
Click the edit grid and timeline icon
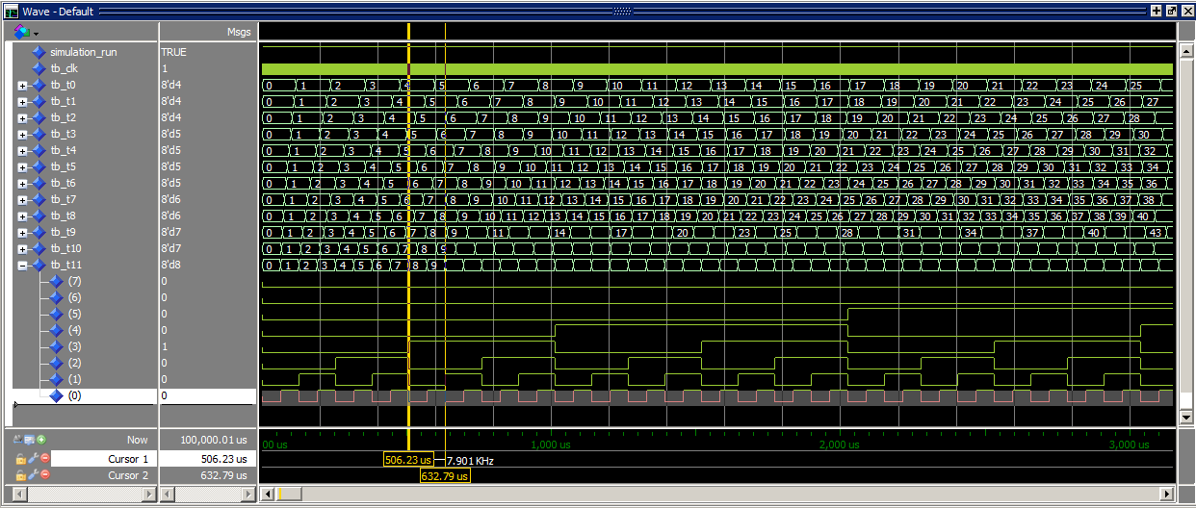tap(30, 440)
